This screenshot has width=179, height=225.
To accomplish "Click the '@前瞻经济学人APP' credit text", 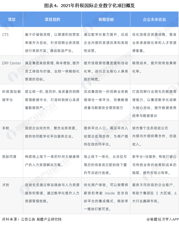I will point(163,219).
